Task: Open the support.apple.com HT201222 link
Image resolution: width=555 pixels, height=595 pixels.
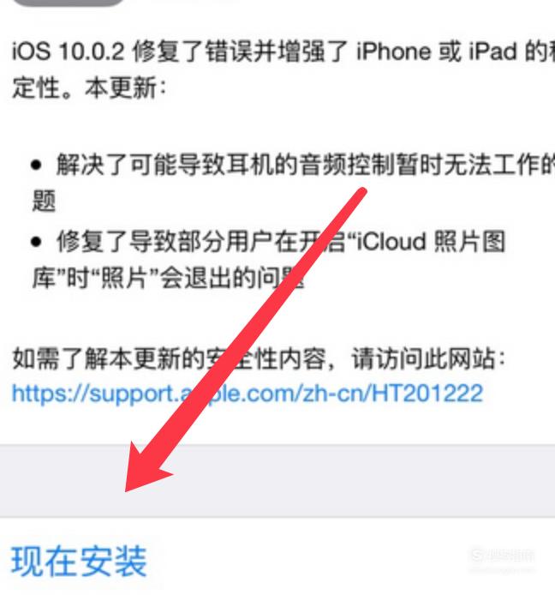Action: point(248,394)
